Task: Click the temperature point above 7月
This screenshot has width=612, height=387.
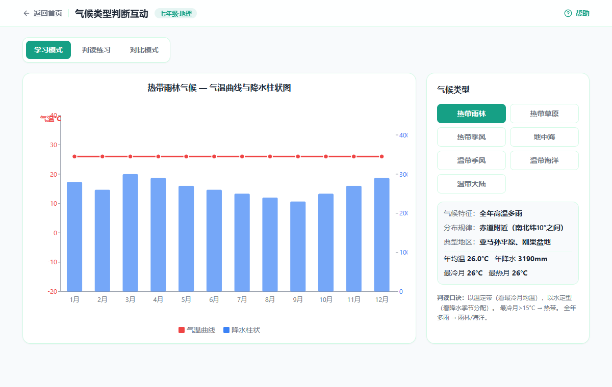Action: (242, 156)
